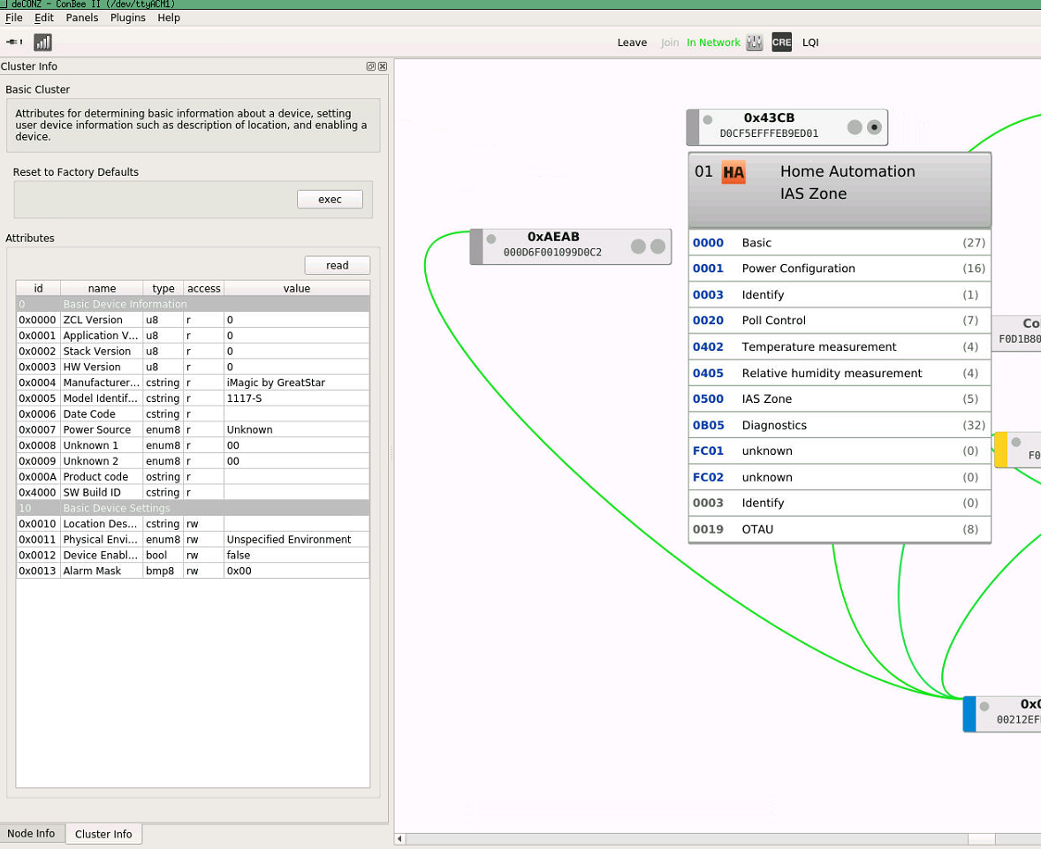
Task: Select the 0x0012 Device Enabled row
Action: [x=194, y=555]
